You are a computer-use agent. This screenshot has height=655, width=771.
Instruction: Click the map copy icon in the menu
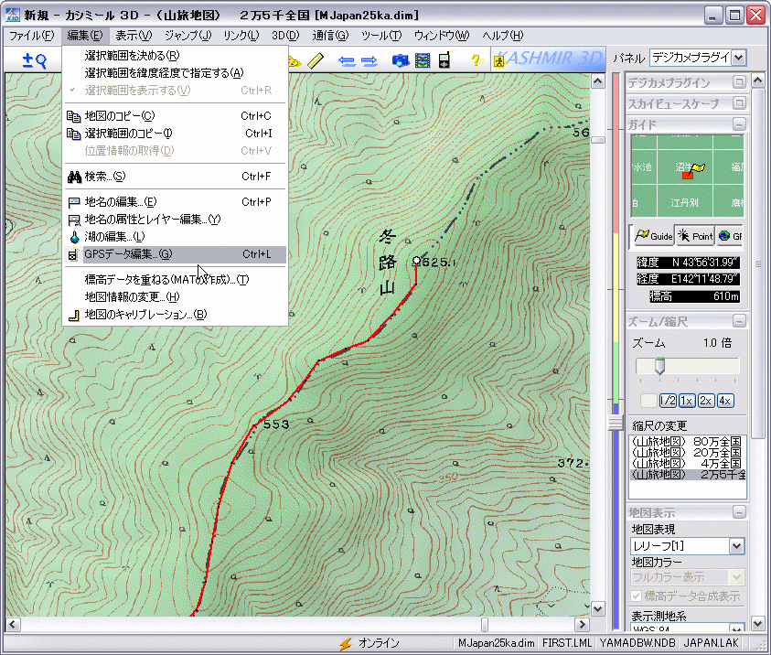74,116
